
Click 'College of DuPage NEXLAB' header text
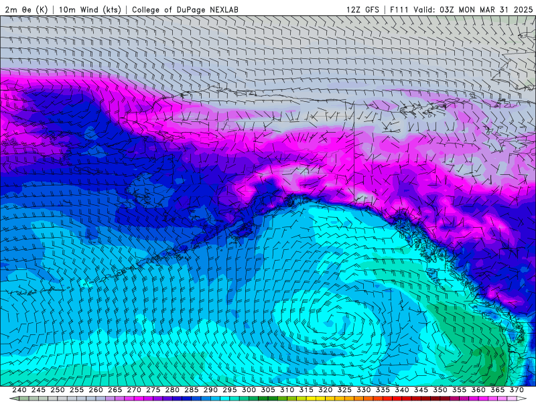coord(186,9)
